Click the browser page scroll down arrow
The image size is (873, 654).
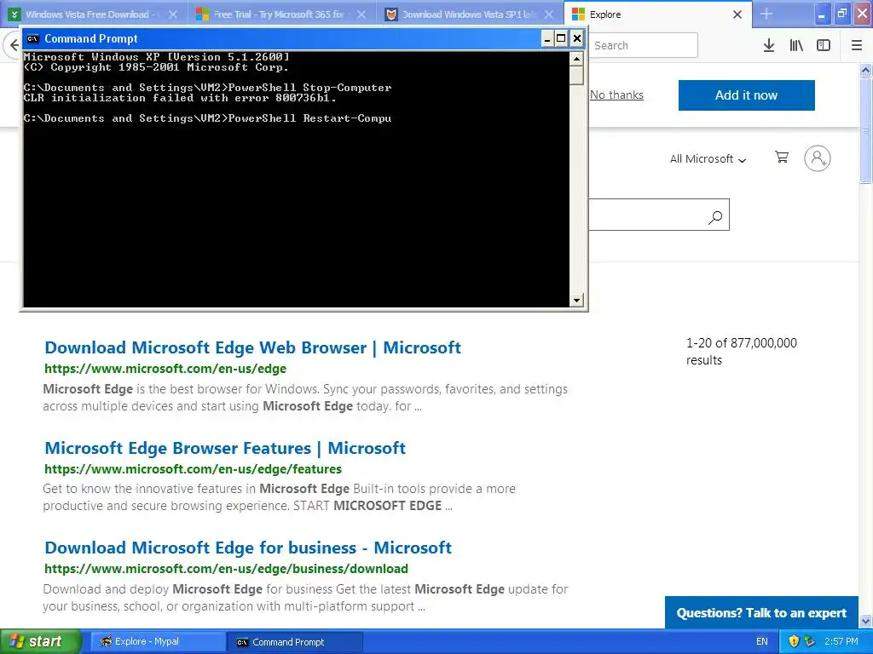pyautogui.click(x=865, y=621)
